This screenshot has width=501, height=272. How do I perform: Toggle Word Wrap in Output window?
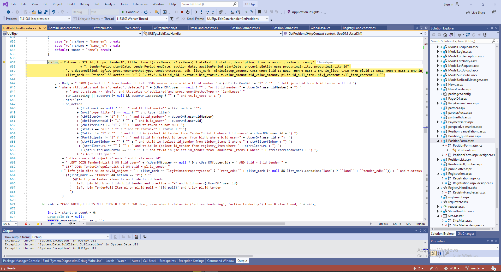click(x=145, y=237)
